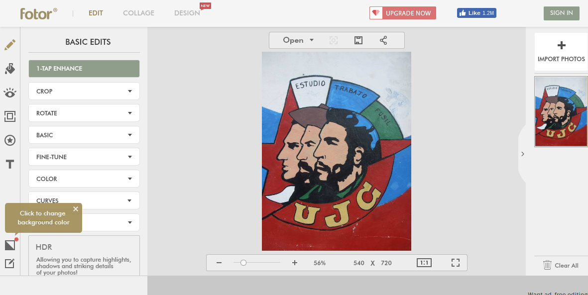Viewport: 588px width, 295px height.
Task: Switch to the Edit tab
Action: coord(96,13)
